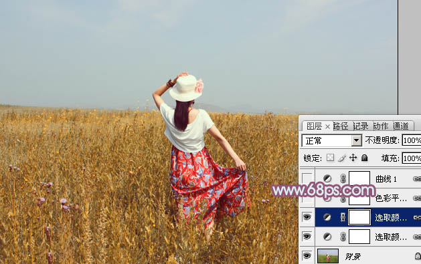
Task: Switch to the 路径 tab
Action: pos(341,126)
